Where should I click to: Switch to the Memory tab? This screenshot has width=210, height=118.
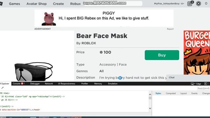coord(98,84)
